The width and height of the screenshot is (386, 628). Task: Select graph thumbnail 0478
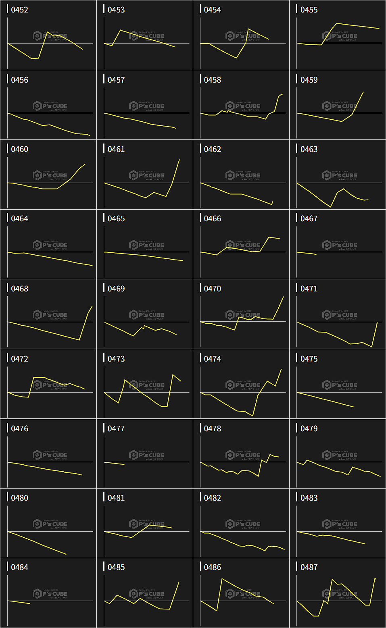pyautogui.click(x=241, y=458)
